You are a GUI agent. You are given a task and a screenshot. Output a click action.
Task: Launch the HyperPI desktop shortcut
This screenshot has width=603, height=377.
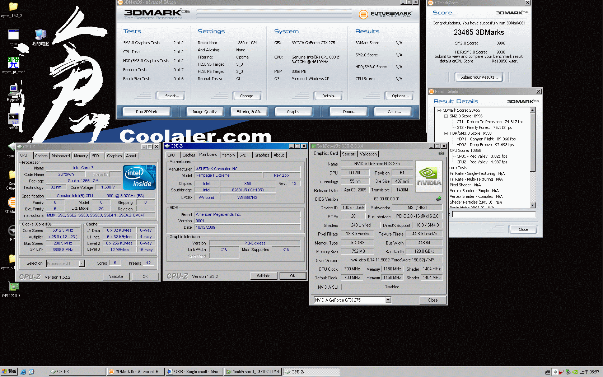click(14, 93)
